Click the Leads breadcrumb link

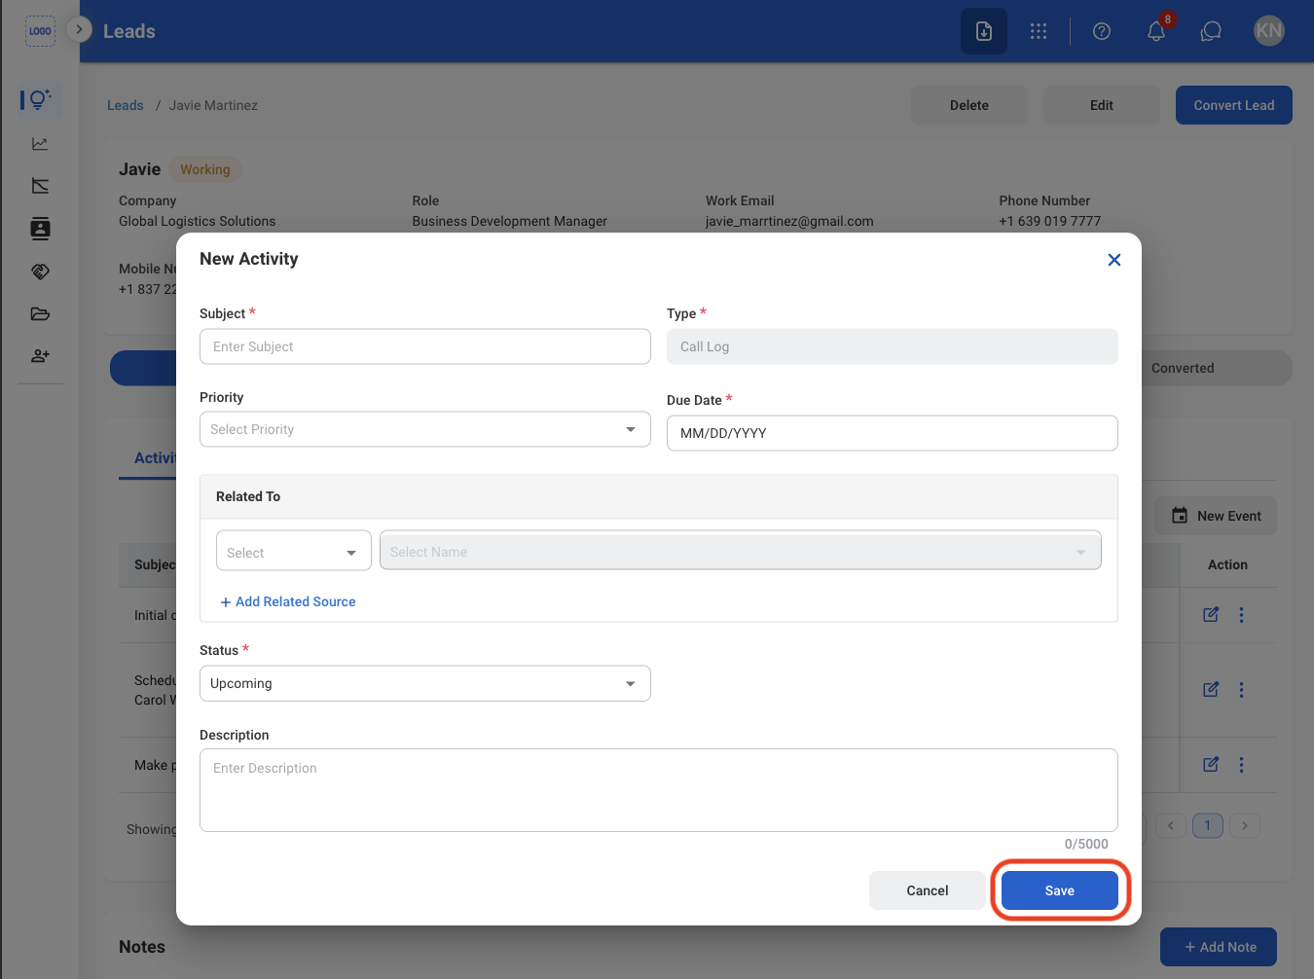125,105
